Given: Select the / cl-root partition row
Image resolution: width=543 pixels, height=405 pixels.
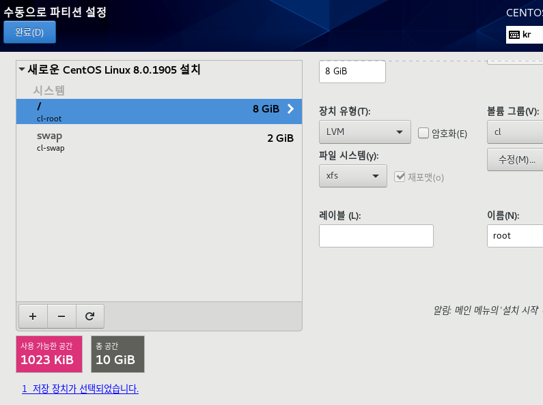Looking at the screenshot, I should point(159,112).
